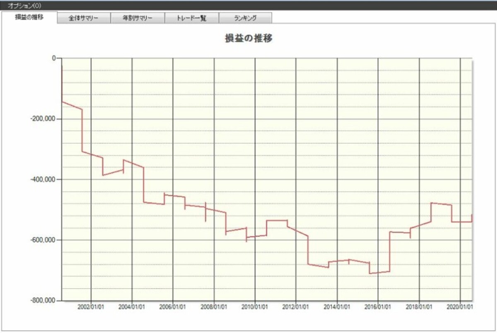Select the 2010/01/01 date label
The height and width of the screenshot is (333, 497).
255,307
